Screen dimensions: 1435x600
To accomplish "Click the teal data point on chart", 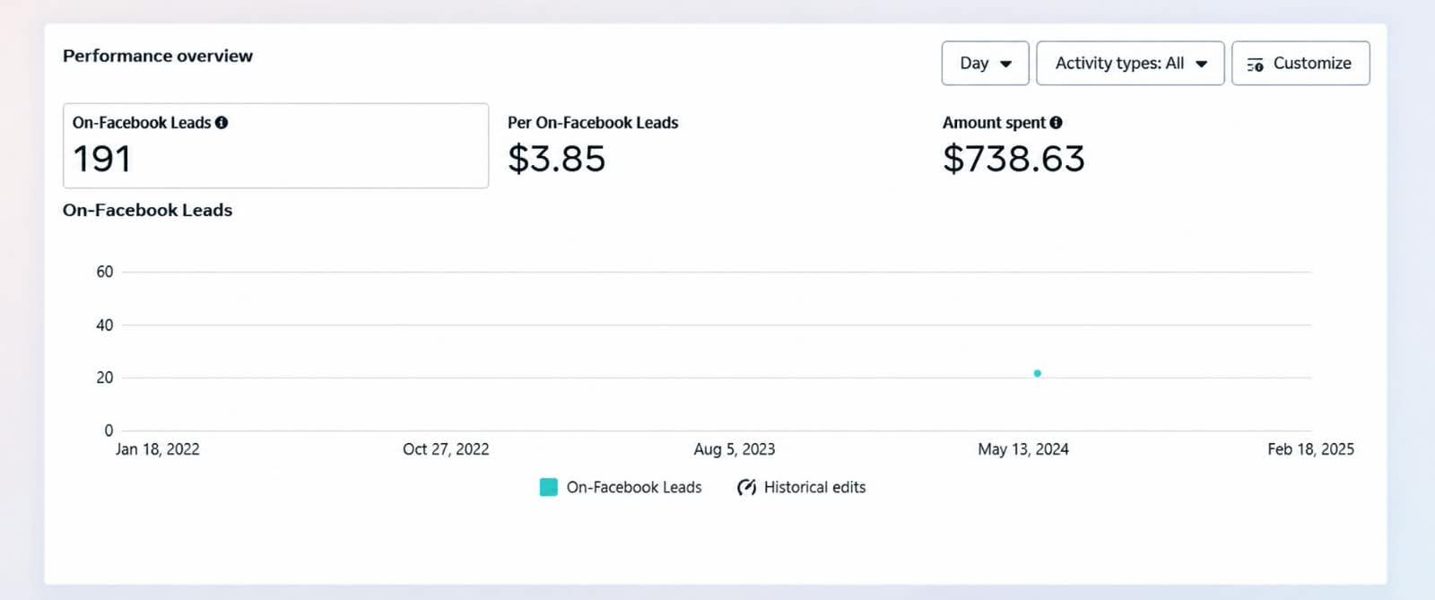I will point(1038,373).
